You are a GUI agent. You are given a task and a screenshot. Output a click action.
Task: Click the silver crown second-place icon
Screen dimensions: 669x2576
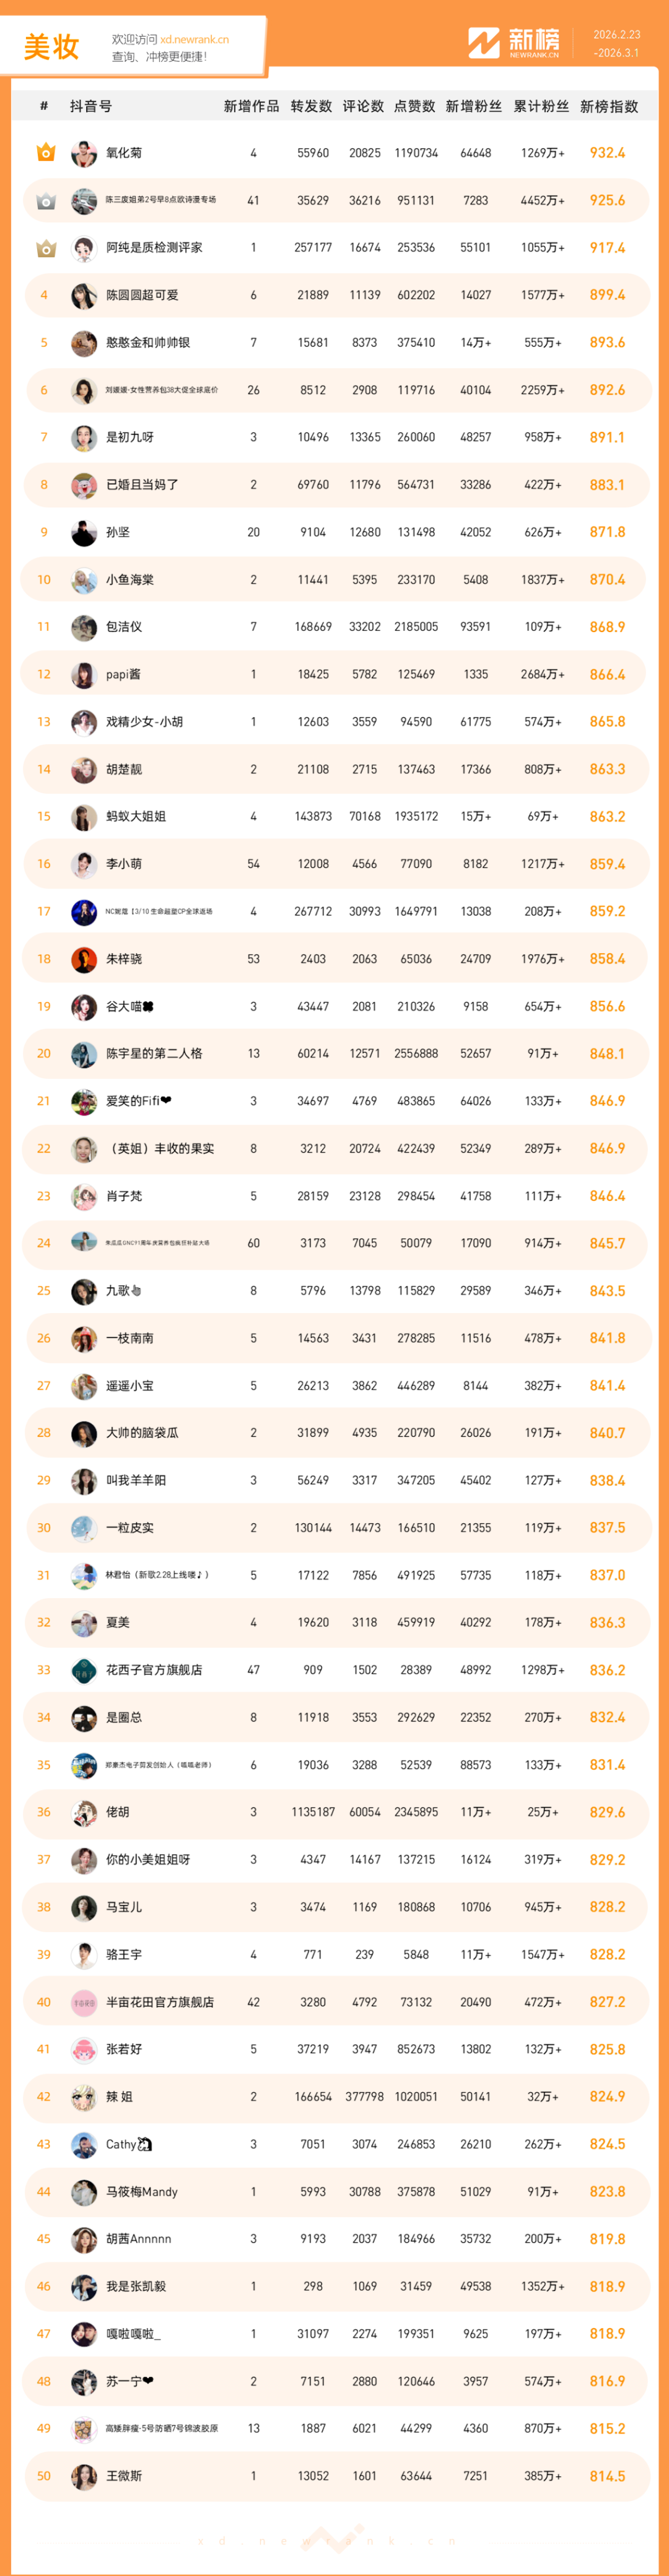(45, 201)
